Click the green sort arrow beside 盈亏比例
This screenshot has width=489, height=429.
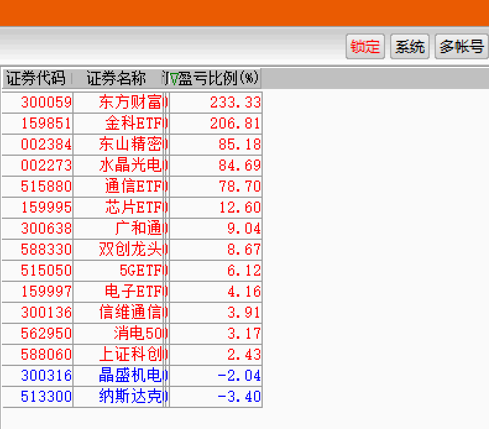point(174,79)
